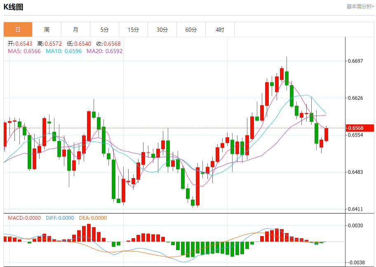Click the MACD:0.0000 label
376x267 pixels.
24,218
